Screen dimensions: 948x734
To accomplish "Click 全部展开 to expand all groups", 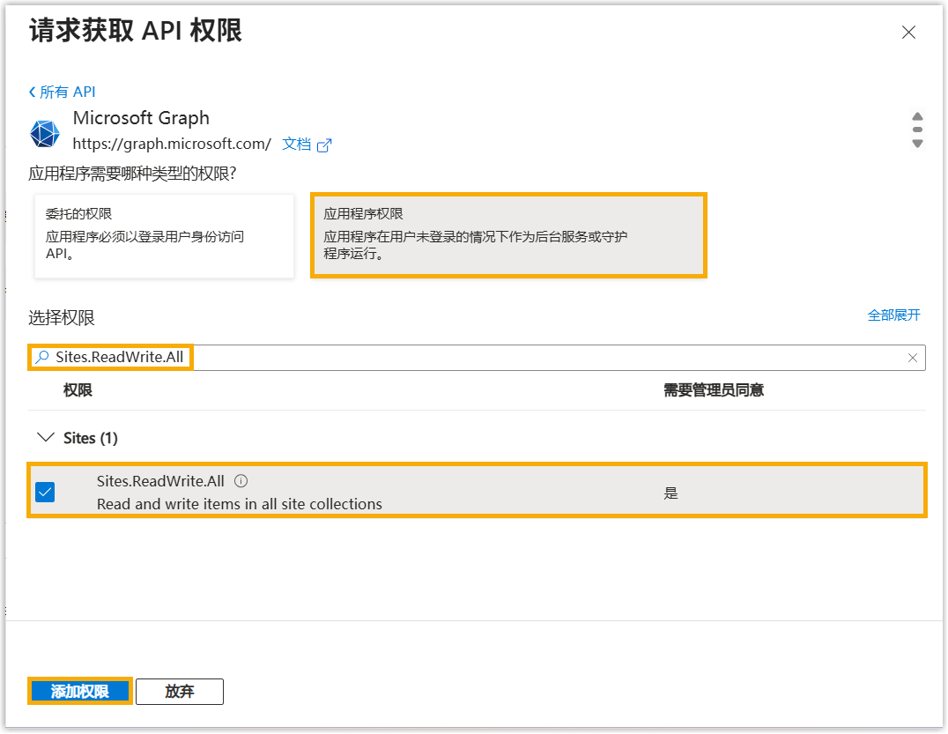I will 893,315.
